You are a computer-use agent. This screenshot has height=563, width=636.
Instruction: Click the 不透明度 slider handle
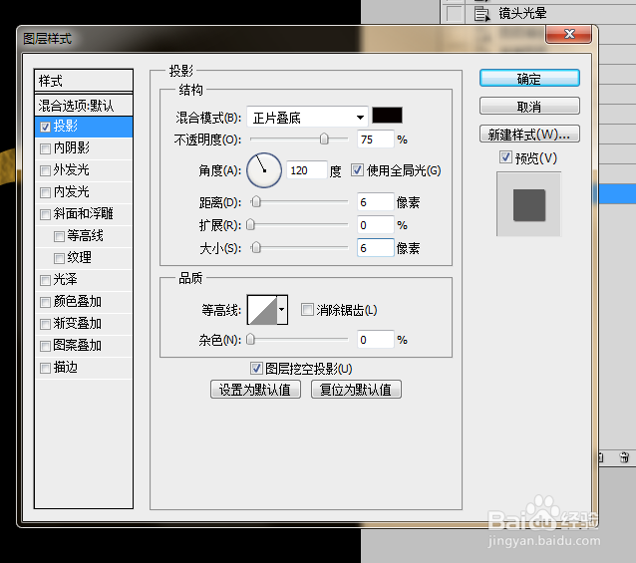pyautogui.click(x=324, y=140)
